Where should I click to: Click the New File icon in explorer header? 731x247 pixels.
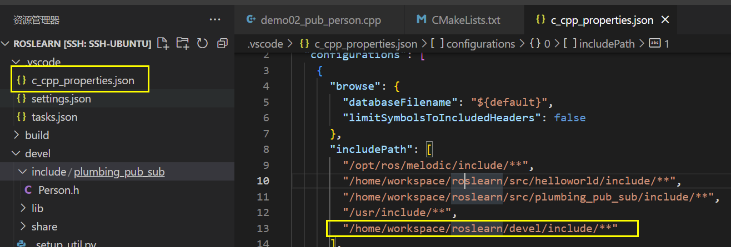point(162,43)
